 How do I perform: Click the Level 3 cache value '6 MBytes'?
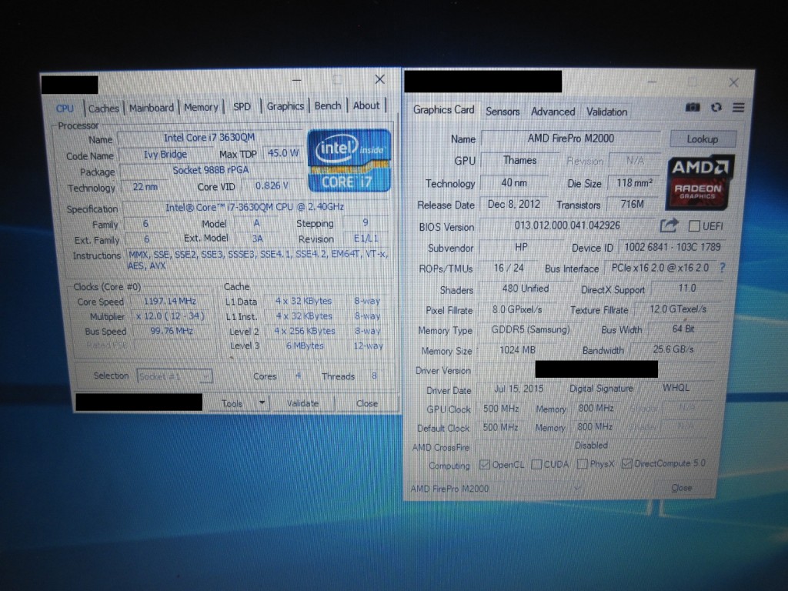pos(305,346)
